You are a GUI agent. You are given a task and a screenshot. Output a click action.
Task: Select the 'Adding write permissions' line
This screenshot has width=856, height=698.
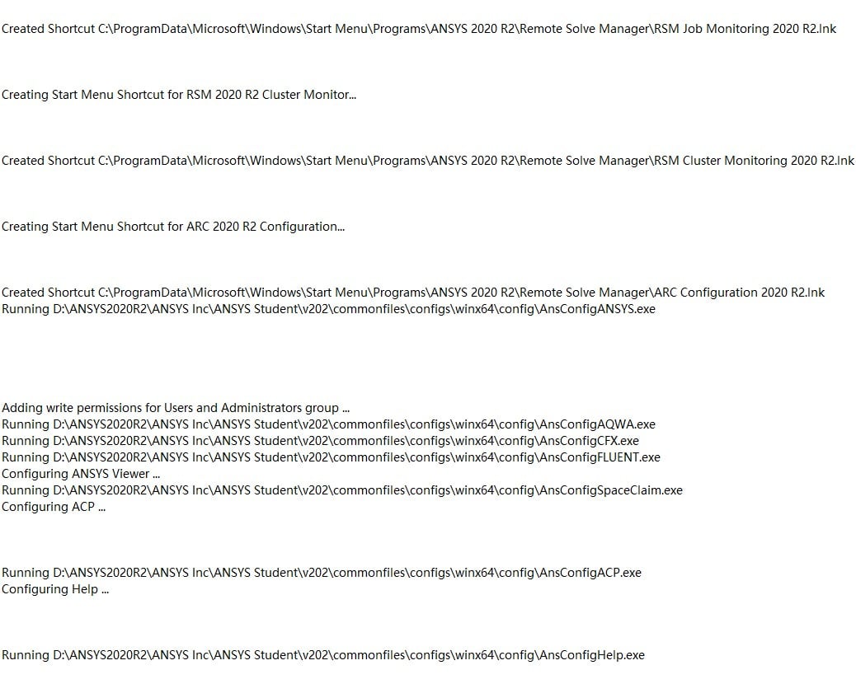pyautogui.click(x=175, y=408)
